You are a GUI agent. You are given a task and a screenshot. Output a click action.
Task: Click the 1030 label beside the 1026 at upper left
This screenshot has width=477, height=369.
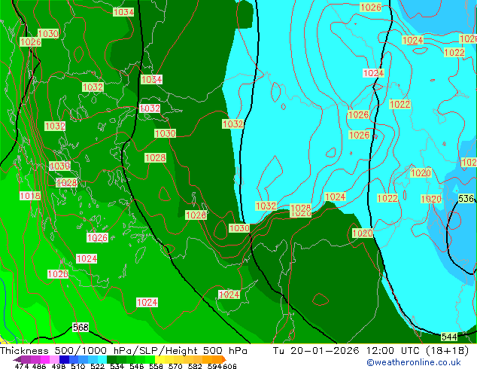[48, 33]
